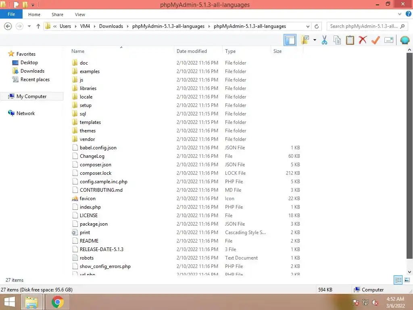Click the folder options icon with checkmark
Viewport: 413px width, 310px height.
305,40
